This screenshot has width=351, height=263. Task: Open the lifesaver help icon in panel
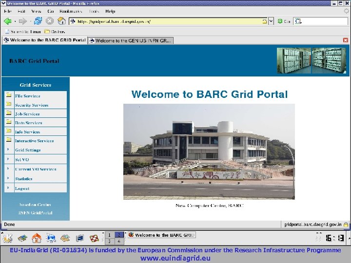(94, 238)
